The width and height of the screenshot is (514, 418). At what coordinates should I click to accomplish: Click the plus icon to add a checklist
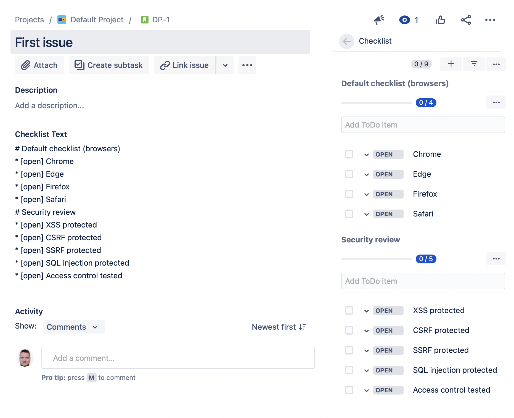tap(451, 64)
